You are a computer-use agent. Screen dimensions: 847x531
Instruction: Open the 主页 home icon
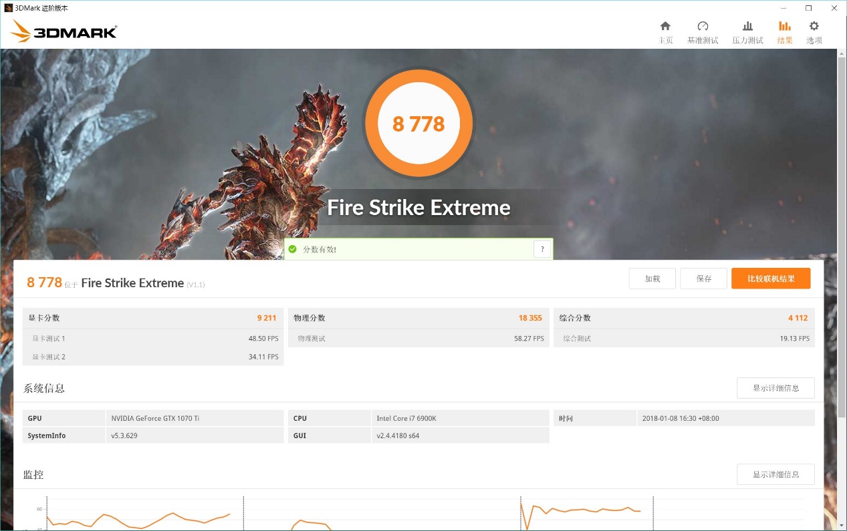point(665,27)
